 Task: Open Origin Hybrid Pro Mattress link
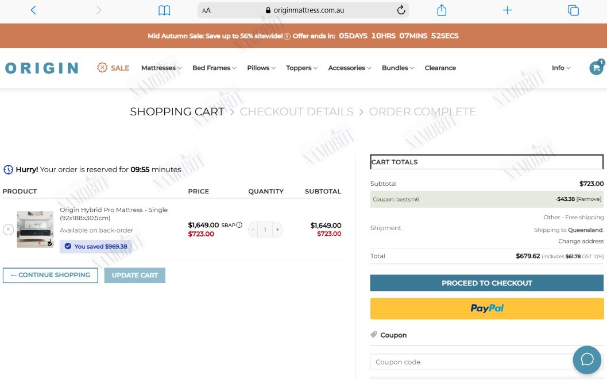(x=114, y=214)
